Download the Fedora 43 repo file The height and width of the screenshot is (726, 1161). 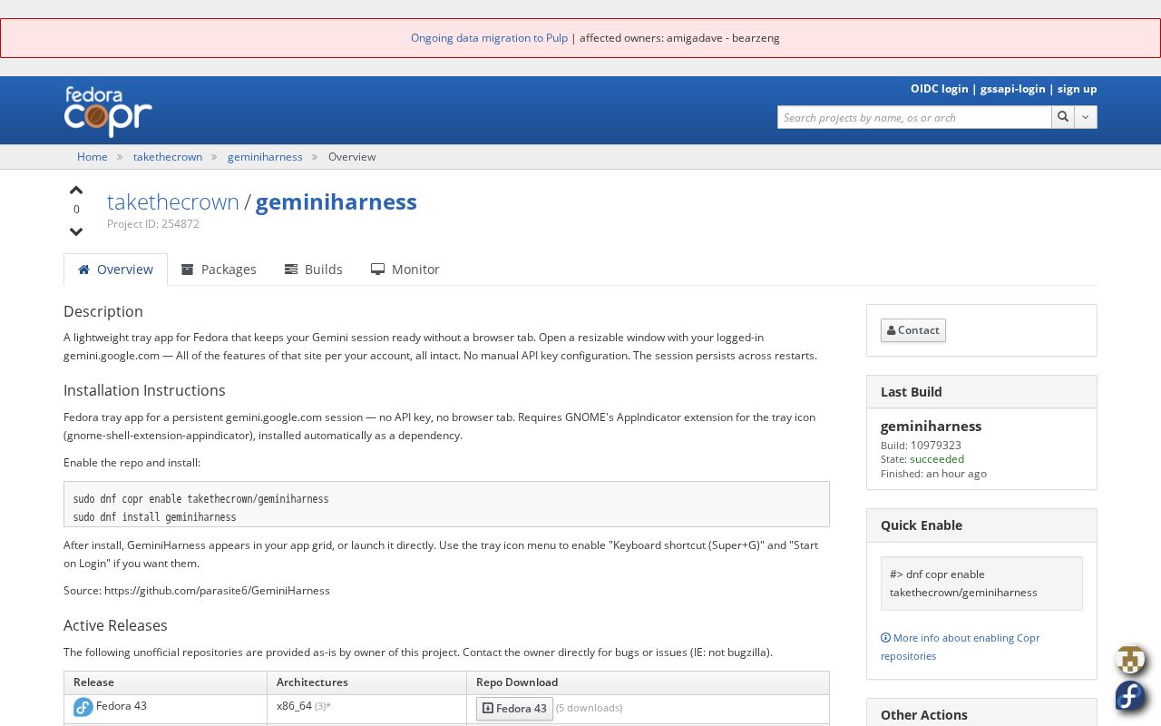coord(514,709)
